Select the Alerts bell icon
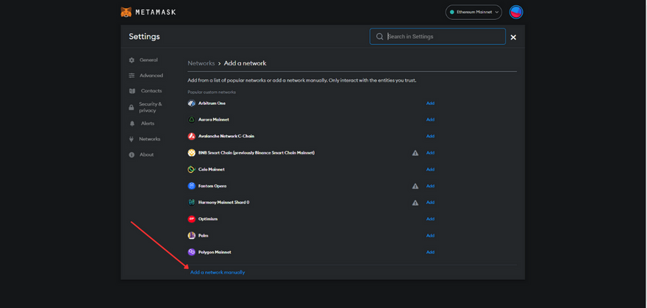Image resolution: width=647 pixels, height=308 pixels. pos(132,123)
